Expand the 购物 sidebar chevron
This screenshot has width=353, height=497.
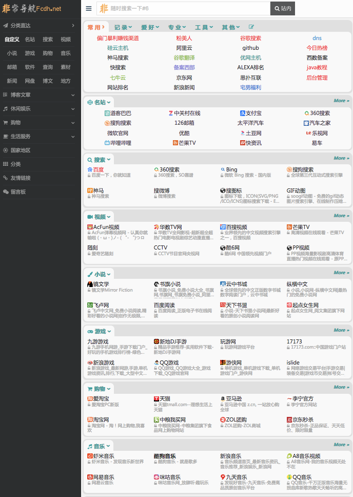click(73, 123)
